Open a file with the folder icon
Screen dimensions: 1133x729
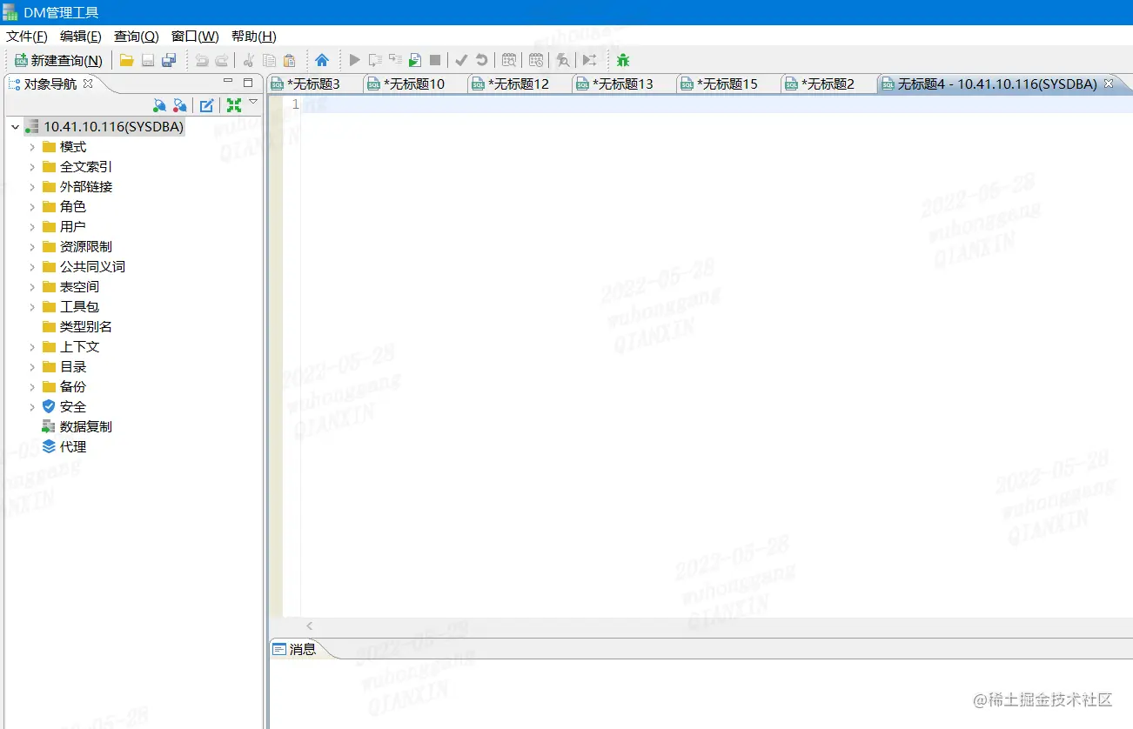pyautogui.click(x=127, y=60)
